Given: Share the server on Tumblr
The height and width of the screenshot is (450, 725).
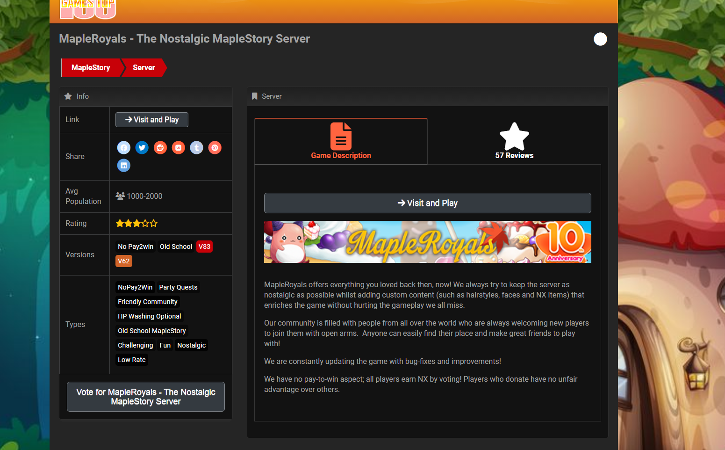Looking at the screenshot, I should [x=196, y=148].
